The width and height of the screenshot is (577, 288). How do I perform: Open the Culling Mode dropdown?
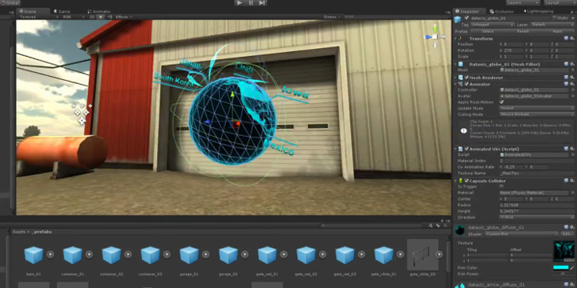[x=537, y=114]
